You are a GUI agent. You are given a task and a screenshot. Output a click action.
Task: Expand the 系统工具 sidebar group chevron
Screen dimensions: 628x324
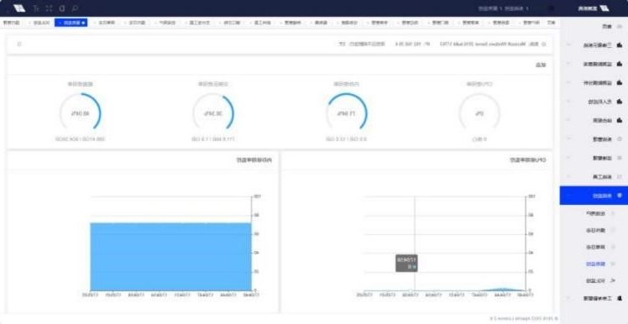[x=568, y=176]
